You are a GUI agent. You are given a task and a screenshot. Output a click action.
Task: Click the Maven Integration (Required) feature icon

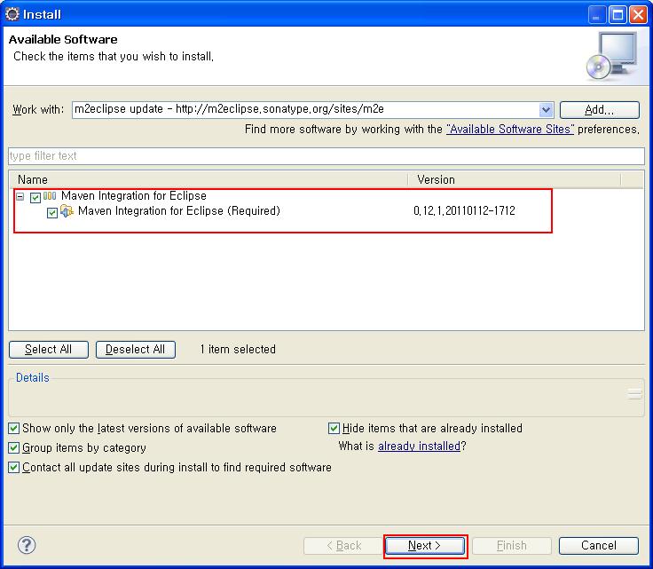(67, 211)
